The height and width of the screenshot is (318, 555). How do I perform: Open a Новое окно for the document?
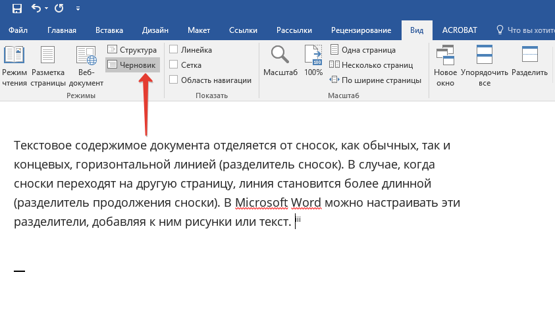coord(445,66)
